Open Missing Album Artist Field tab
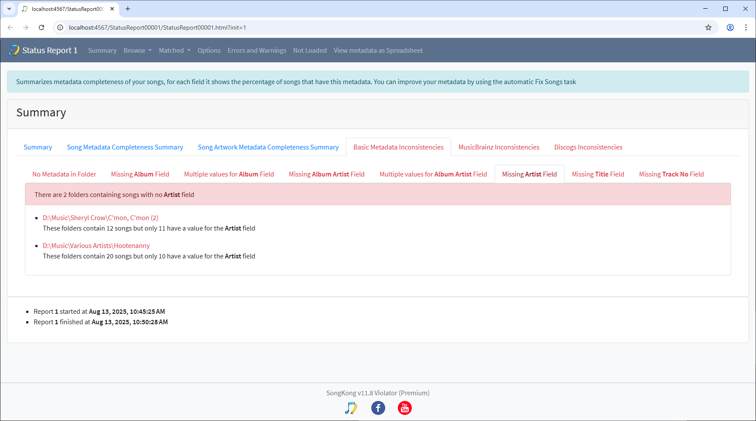Screen dimensions: 756x421 click(x=327, y=174)
